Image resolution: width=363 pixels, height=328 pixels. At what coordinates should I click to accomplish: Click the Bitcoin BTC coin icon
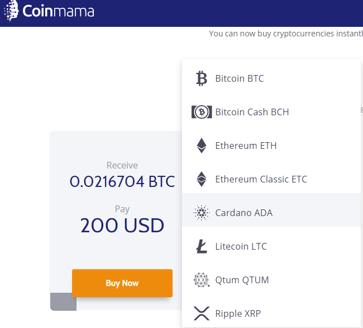click(201, 78)
